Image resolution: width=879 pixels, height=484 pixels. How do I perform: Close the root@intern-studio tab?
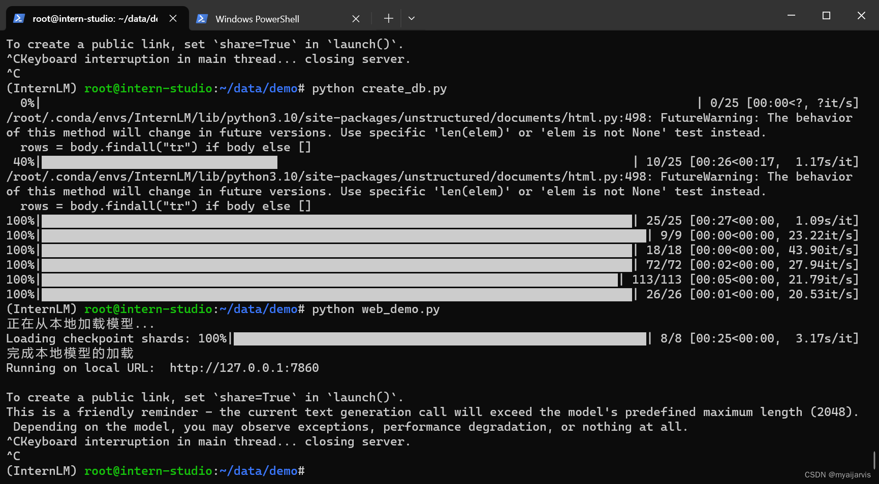[x=173, y=18]
